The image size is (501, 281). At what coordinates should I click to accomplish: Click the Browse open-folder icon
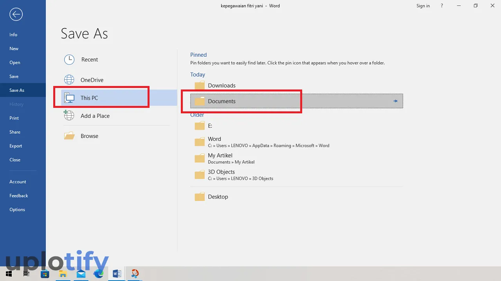(69, 136)
